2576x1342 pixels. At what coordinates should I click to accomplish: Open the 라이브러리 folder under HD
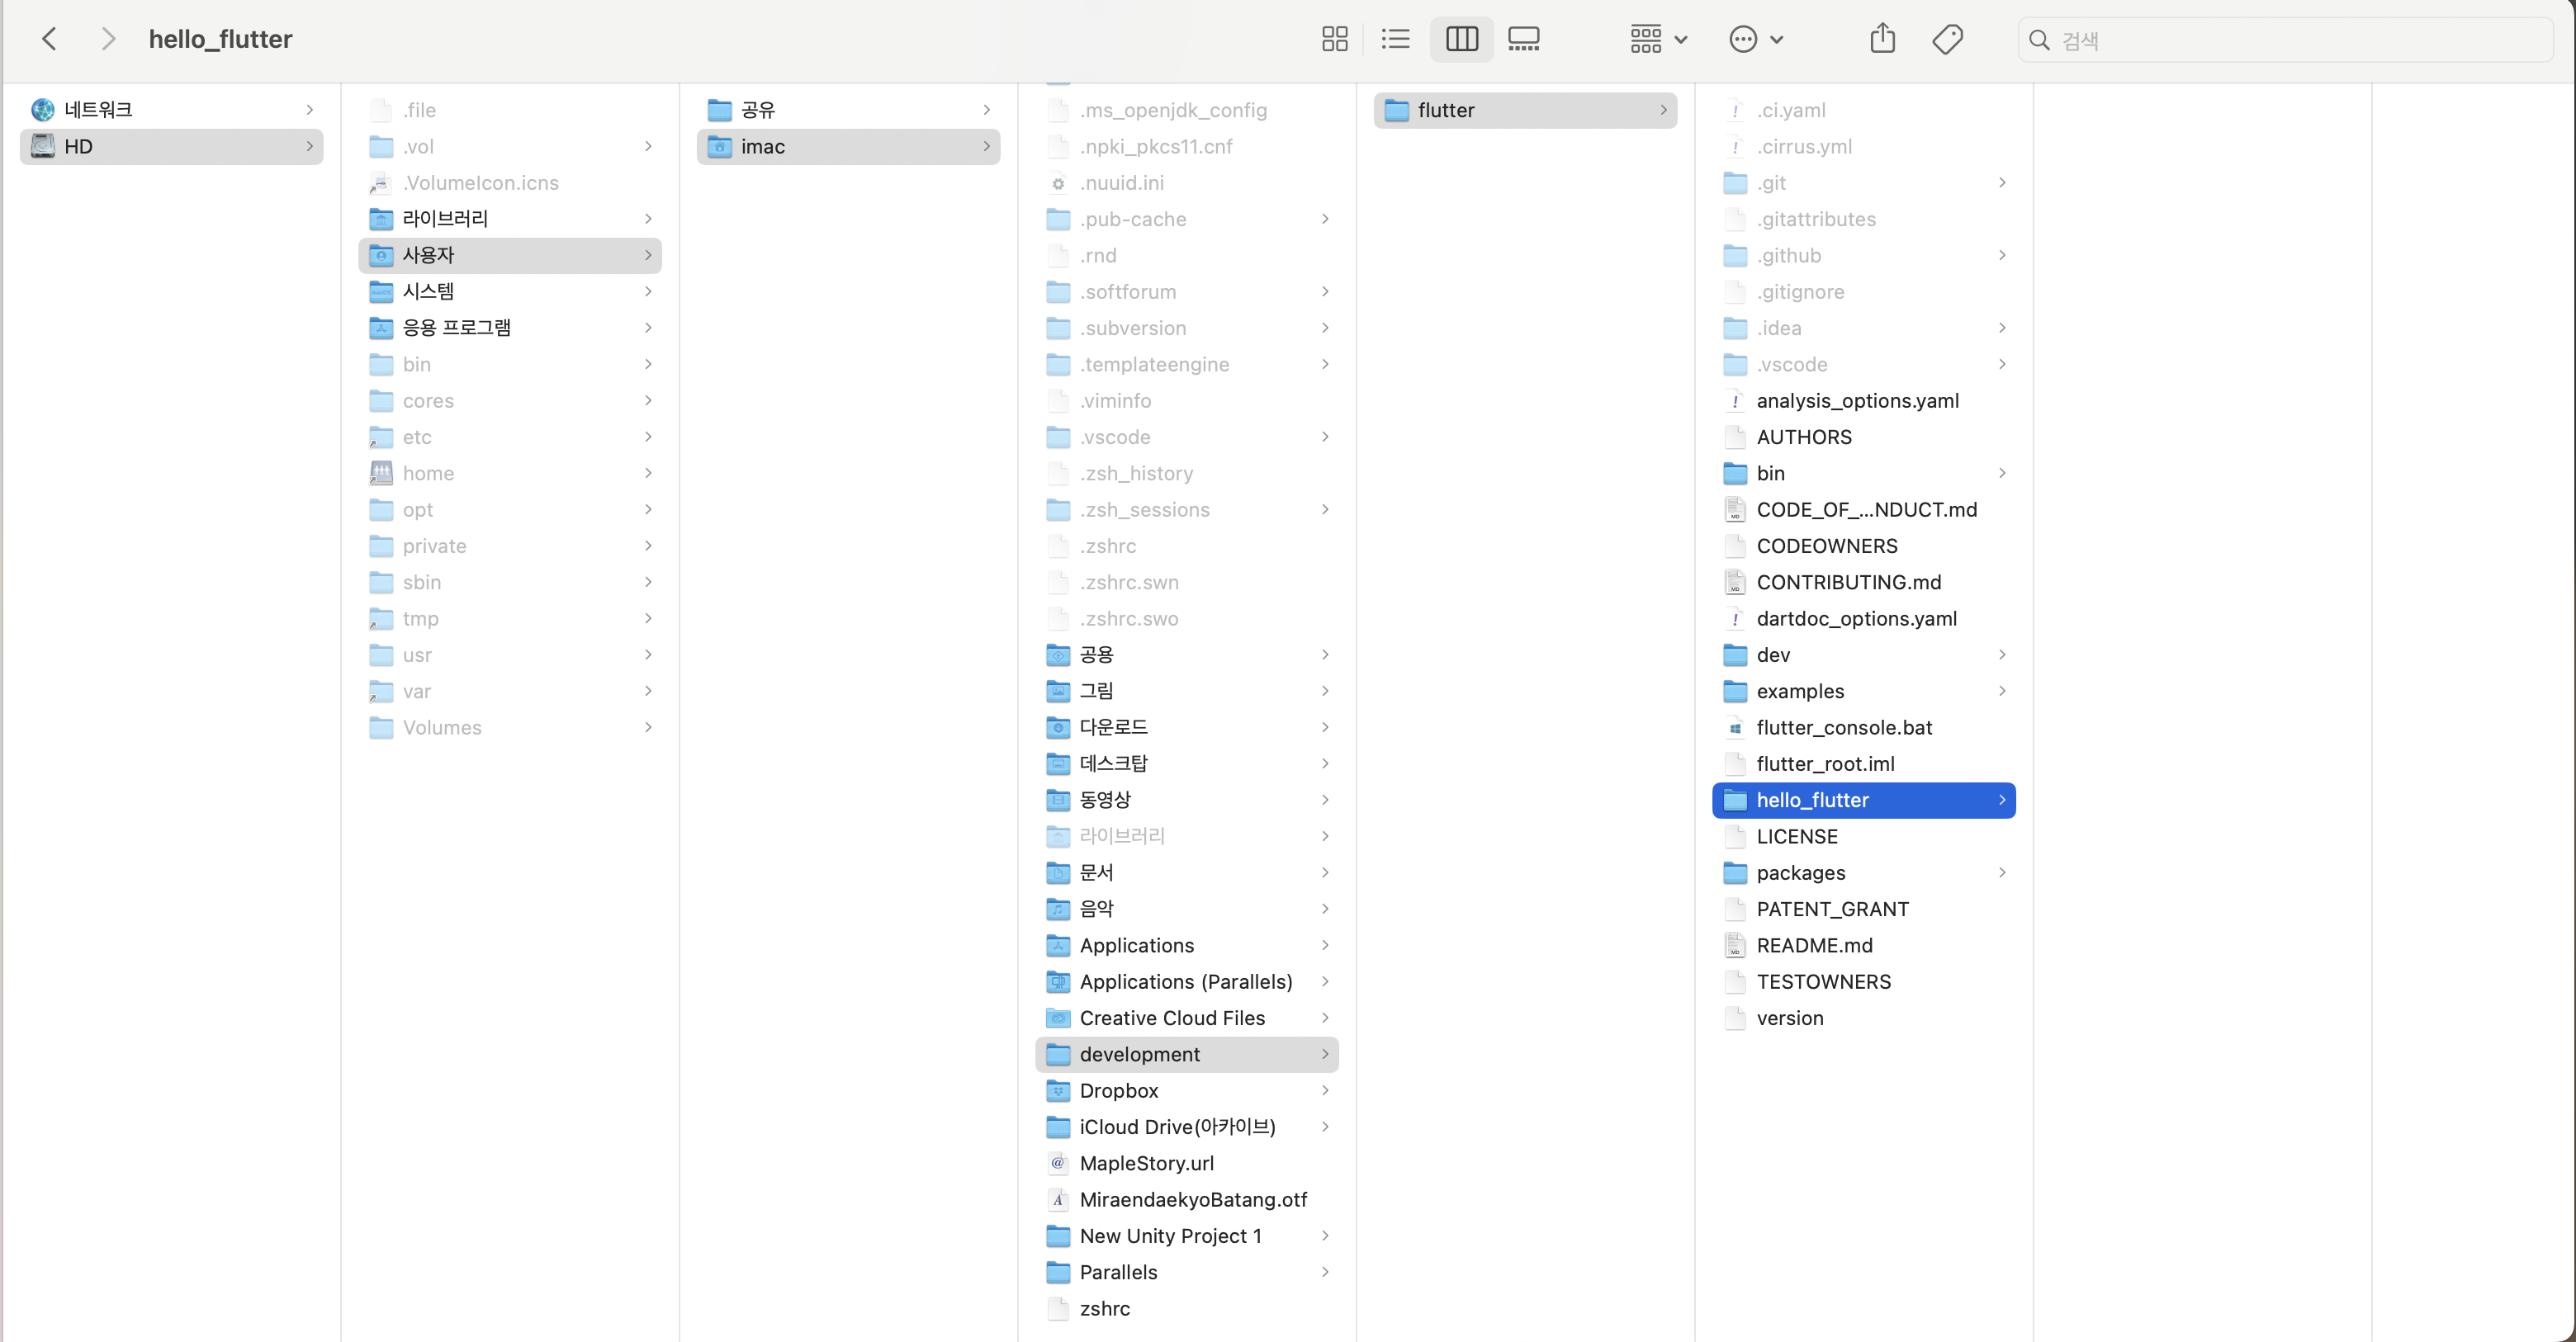pyautogui.click(x=510, y=218)
